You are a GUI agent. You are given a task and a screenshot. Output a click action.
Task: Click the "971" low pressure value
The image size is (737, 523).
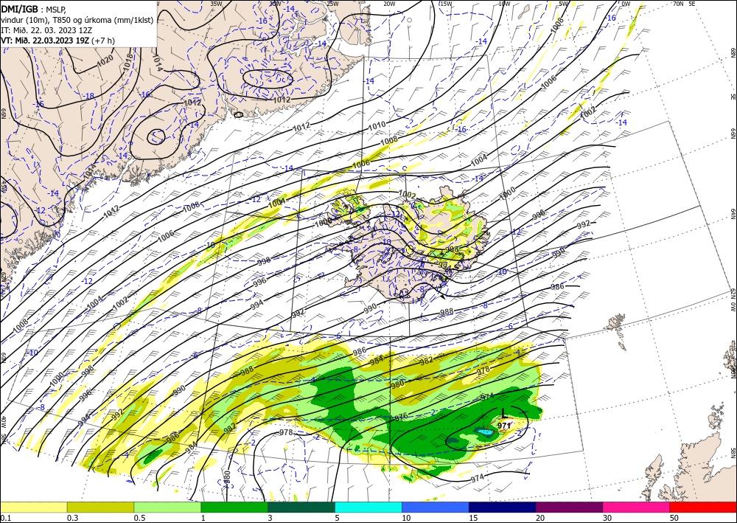pyautogui.click(x=504, y=426)
